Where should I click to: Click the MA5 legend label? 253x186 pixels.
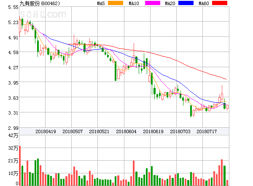click(x=101, y=3)
